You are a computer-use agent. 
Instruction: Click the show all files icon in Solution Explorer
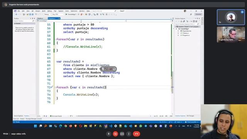tap(196, 21)
